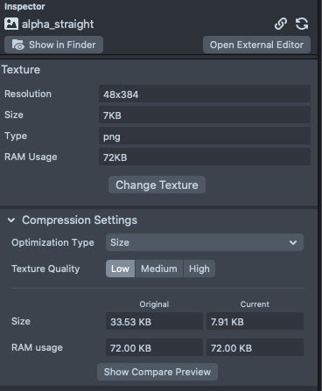Click the Show in Finder button
322x391 pixels.
click(x=53, y=45)
